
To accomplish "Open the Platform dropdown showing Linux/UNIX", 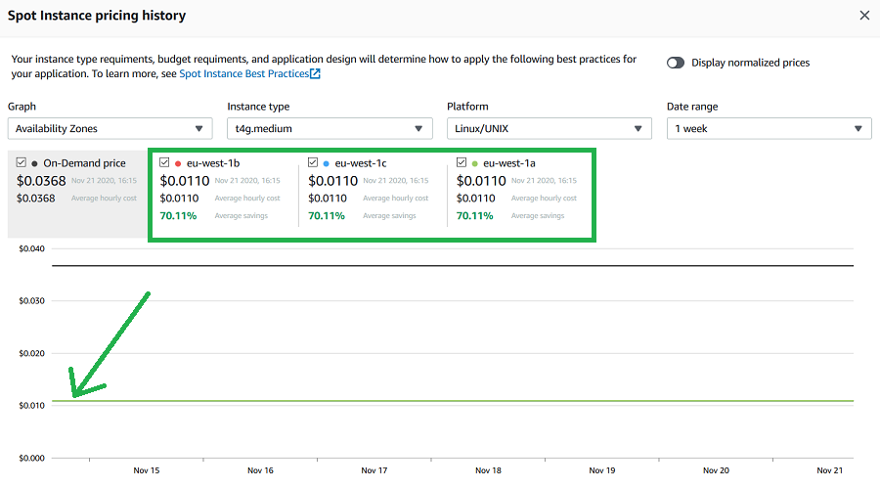I will [549, 128].
